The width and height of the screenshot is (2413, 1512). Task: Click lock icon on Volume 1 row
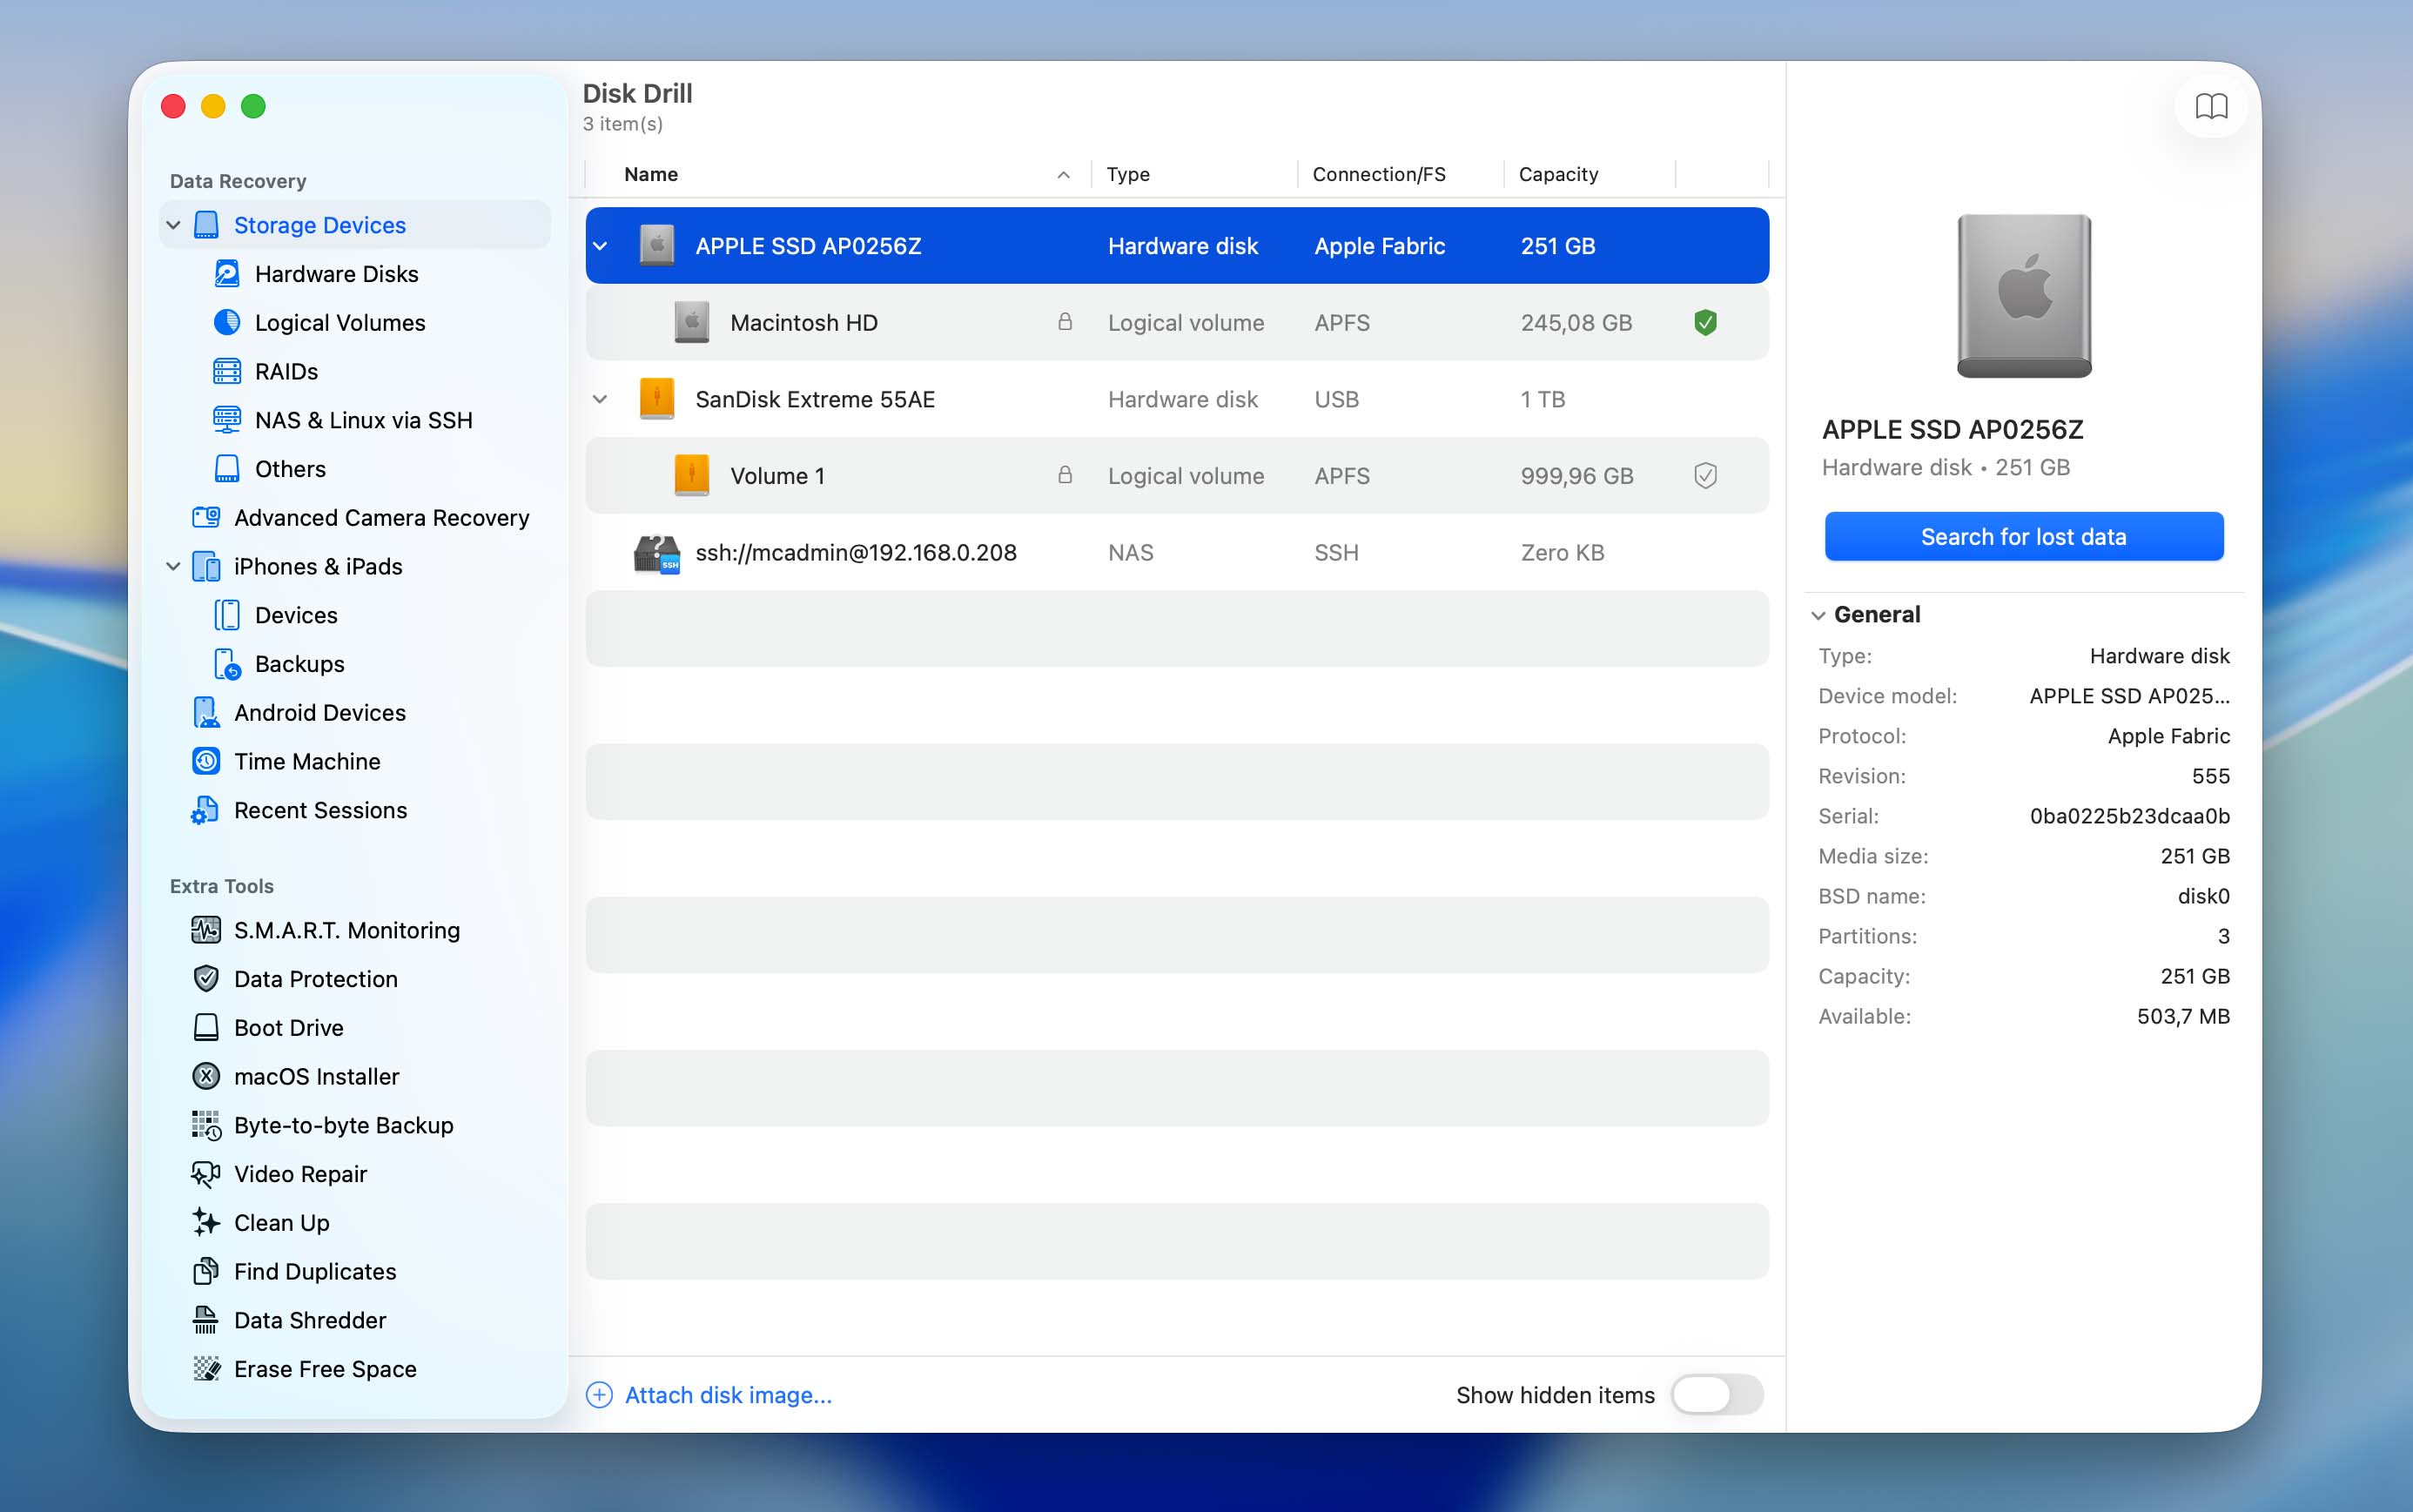coord(1065,475)
